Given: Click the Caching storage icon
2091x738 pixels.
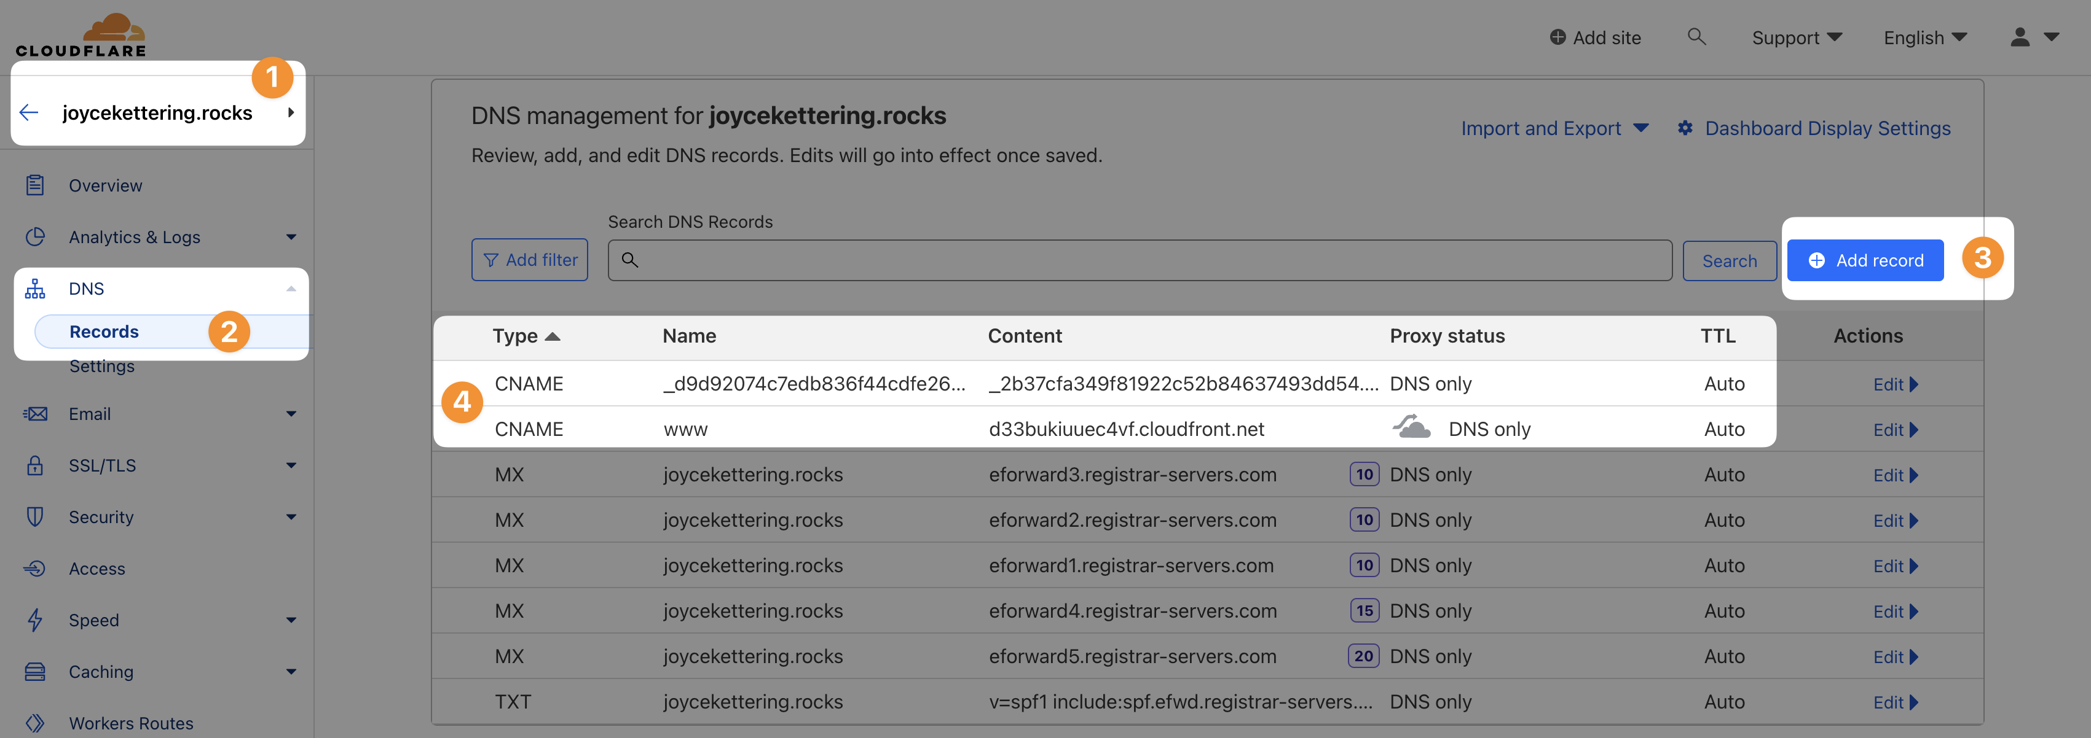Looking at the screenshot, I should pyautogui.click(x=35, y=672).
